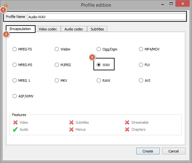Viewport: 192px width, 163px height.
Task: Focus the Profile Name input field
Action: [107, 17]
